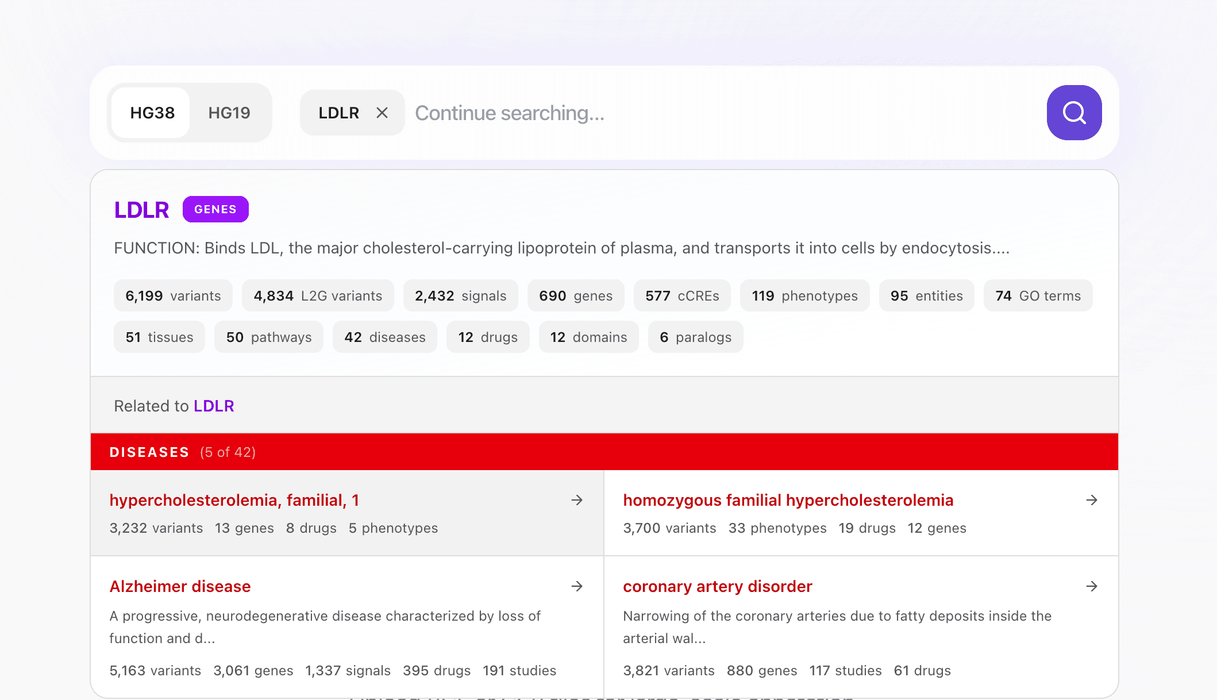Switch genome build to HG19
The image size is (1217, 700).
(x=229, y=113)
